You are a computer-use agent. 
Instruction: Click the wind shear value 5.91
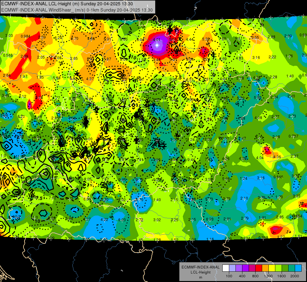pos(107,39)
